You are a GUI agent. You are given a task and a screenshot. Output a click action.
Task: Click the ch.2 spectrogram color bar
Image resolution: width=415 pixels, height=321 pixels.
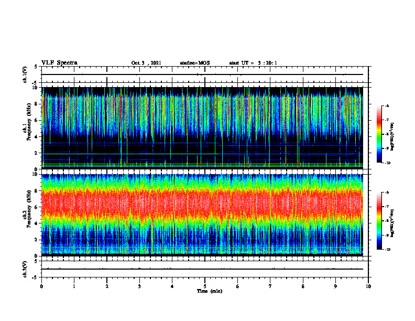click(379, 221)
